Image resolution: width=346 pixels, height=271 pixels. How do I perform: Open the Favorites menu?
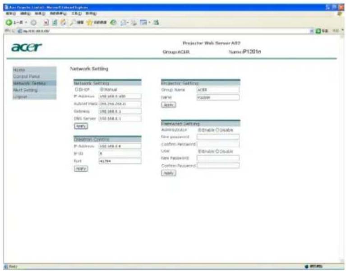(x=58, y=14)
